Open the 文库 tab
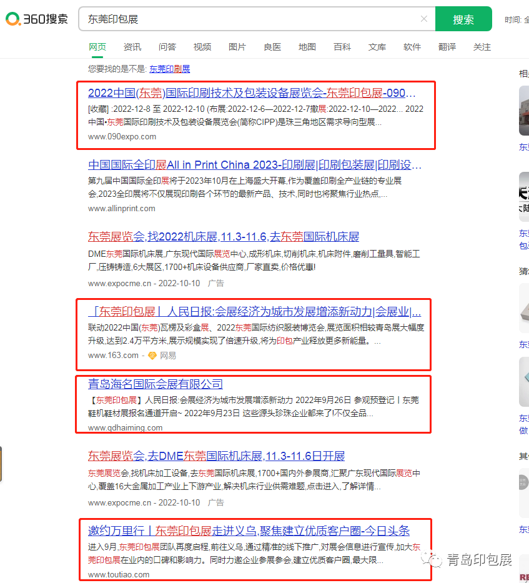 click(377, 47)
